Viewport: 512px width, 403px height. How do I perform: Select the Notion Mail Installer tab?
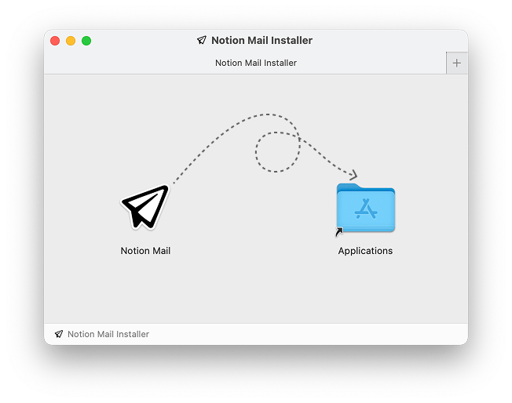pyautogui.click(x=245, y=63)
